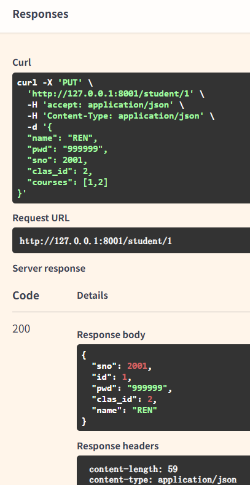Click the Request URL label

[41, 218]
